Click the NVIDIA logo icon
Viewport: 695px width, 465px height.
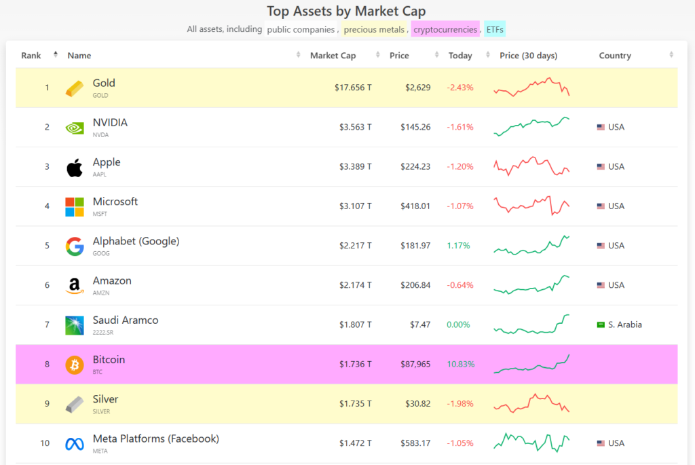[75, 127]
